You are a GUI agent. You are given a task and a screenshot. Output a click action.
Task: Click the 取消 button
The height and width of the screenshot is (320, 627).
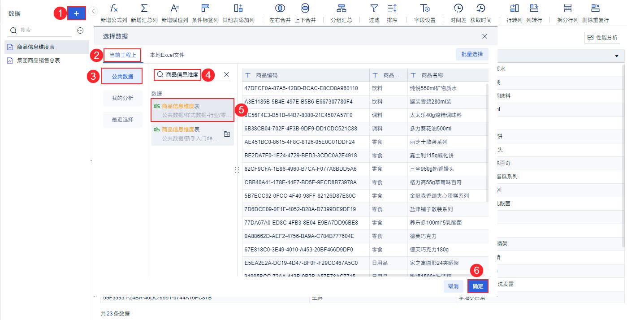tap(453, 286)
